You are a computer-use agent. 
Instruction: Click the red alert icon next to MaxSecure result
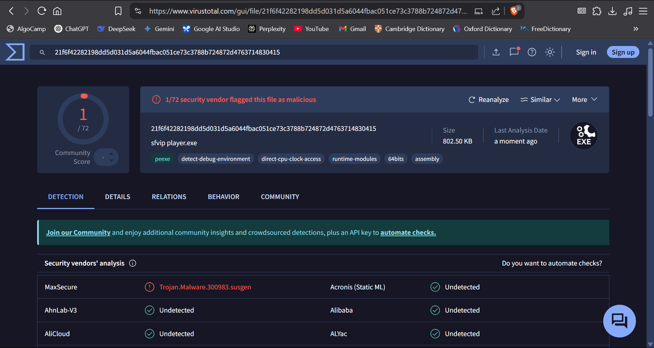[149, 287]
